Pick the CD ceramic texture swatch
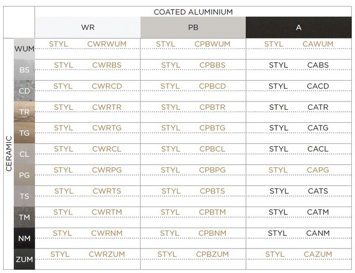355x273 pixels. coord(24,91)
